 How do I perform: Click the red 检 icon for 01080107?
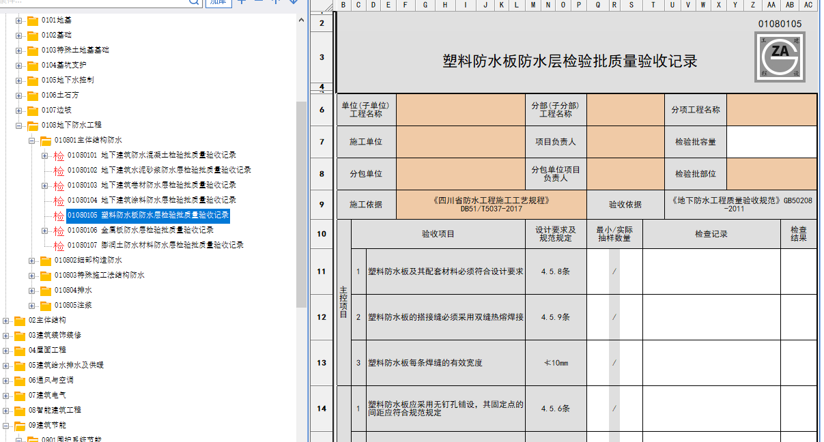59,246
